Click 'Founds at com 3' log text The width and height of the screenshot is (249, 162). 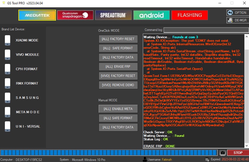point(185,37)
